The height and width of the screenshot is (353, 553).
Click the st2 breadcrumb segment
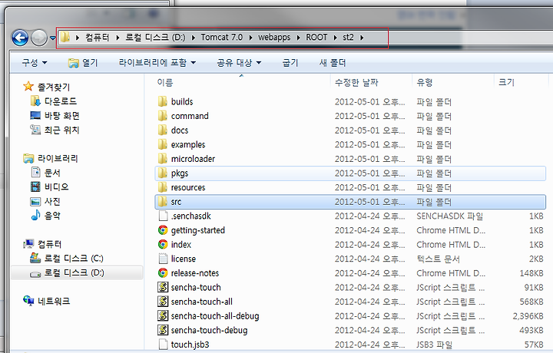click(348, 38)
